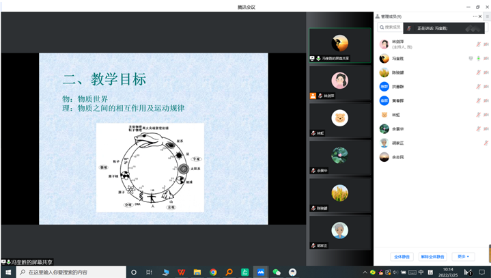Select 林剑萍's video thumbnail tile

click(x=339, y=81)
